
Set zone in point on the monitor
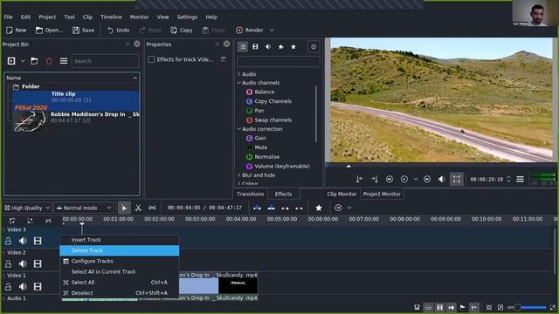pyautogui.click(x=359, y=179)
